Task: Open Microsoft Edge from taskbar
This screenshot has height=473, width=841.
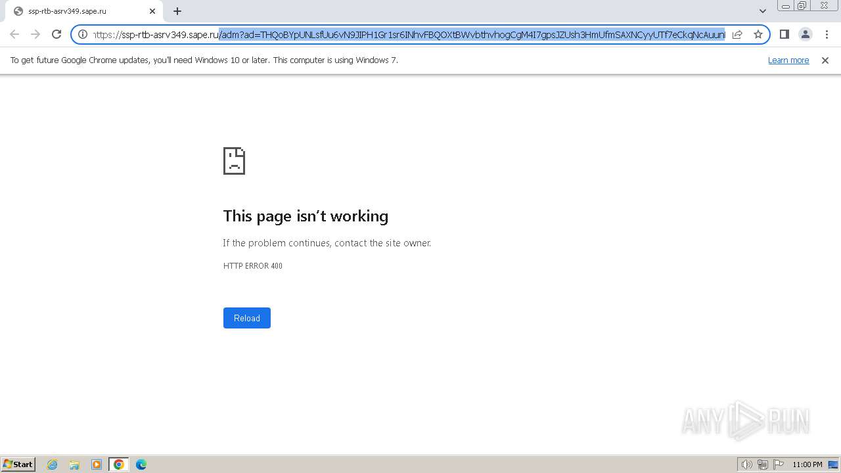Action: (141, 464)
